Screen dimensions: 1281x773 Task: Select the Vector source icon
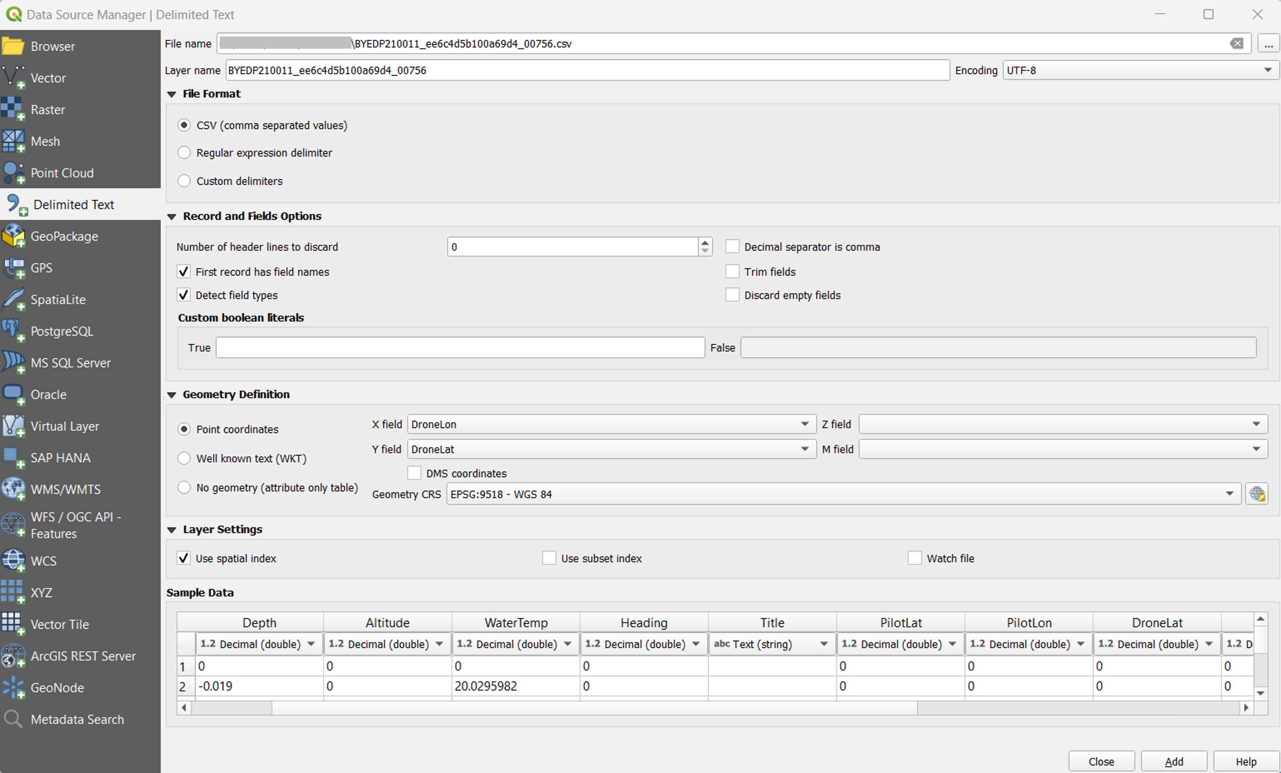click(x=13, y=78)
